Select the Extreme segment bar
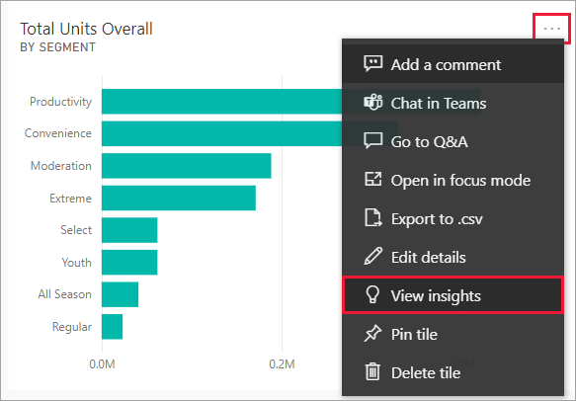576x401 pixels. pyautogui.click(x=179, y=198)
